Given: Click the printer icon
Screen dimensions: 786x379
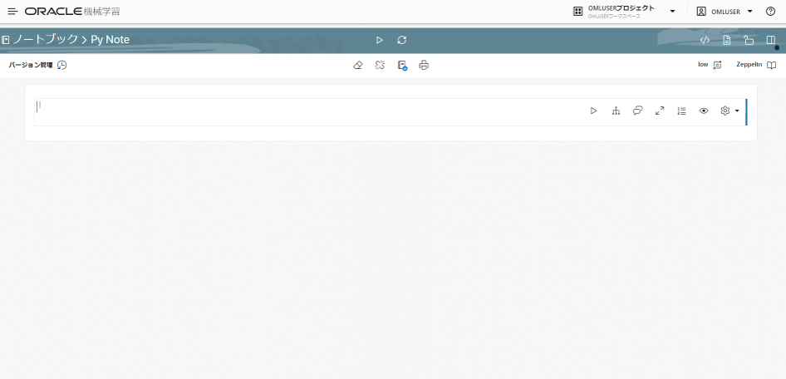Looking at the screenshot, I should click(x=424, y=65).
